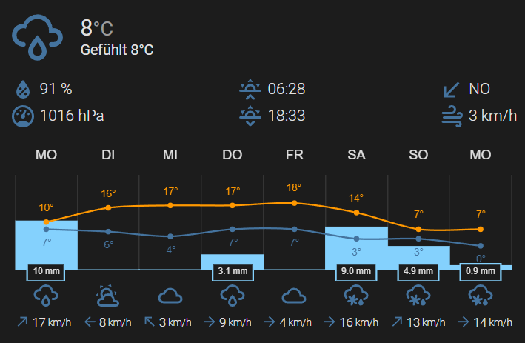The width and height of the screenshot is (525, 343).
Task: Click the partly sunny icon under DI
Action: point(108,296)
